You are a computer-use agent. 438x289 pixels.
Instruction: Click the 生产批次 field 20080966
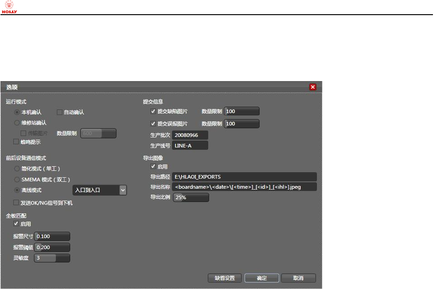point(190,135)
